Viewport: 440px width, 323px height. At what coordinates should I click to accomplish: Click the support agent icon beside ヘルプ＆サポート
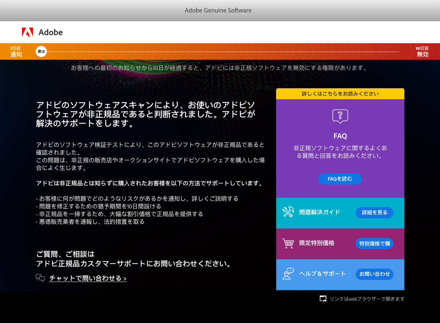[288, 274]
